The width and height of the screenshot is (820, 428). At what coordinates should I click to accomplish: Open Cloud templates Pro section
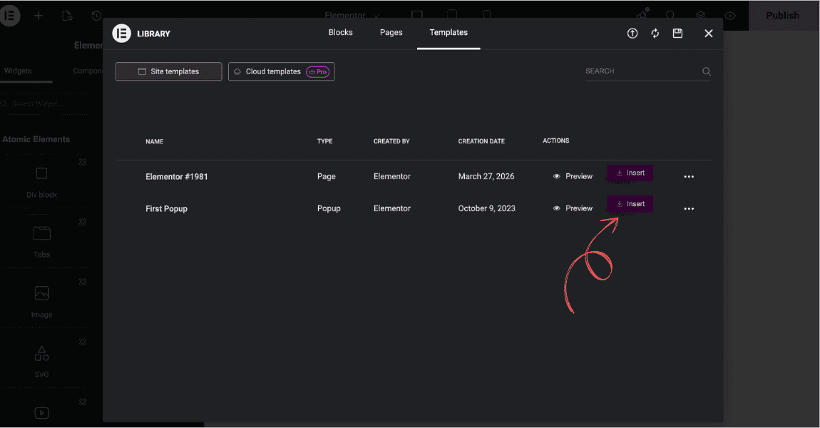tap(282, 71)
